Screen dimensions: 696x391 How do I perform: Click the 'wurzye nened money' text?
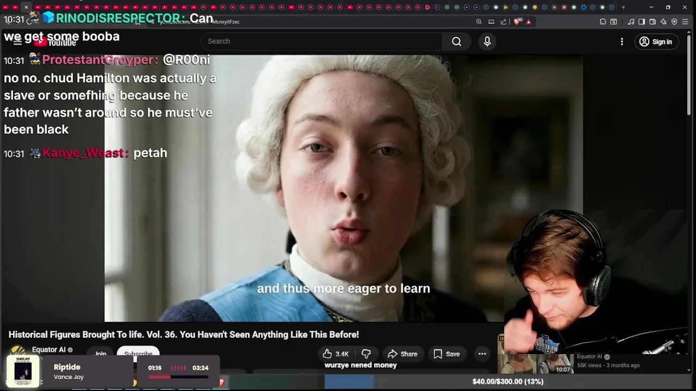pyautogui.click(x=361, y=365)
